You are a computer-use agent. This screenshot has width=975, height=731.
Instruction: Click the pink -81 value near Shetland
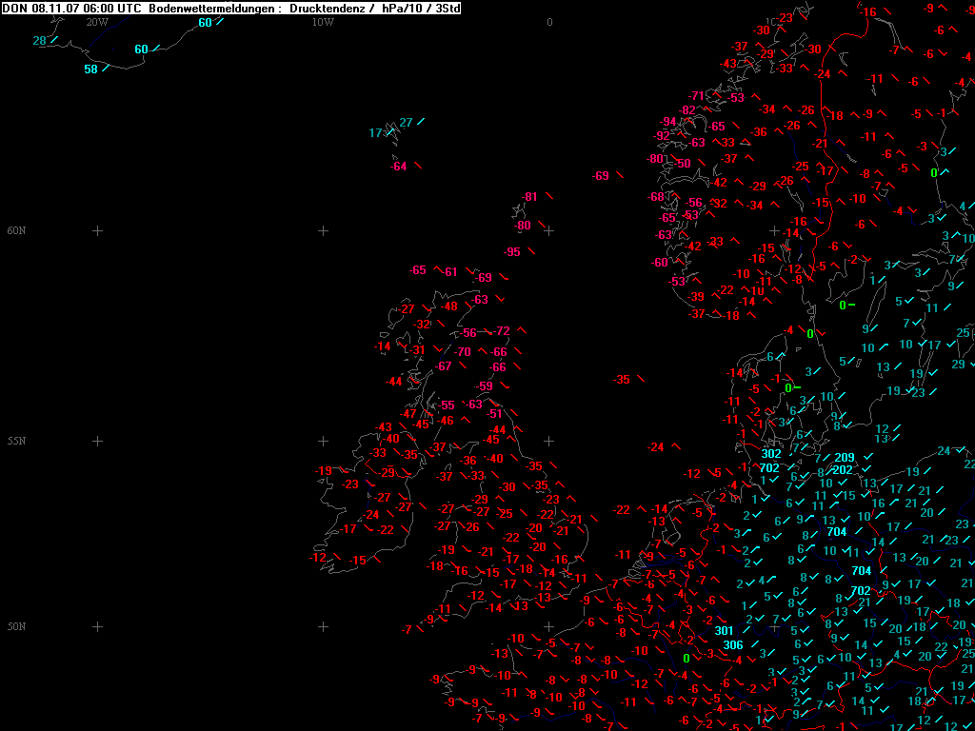tap(530, 197)
